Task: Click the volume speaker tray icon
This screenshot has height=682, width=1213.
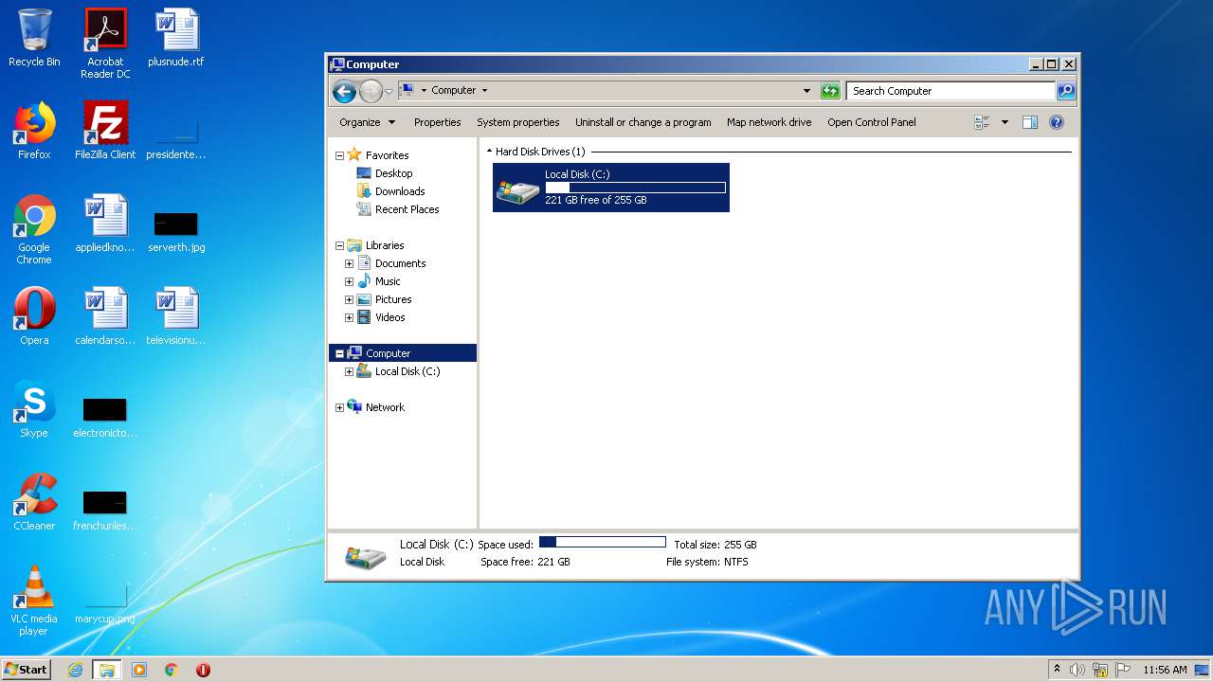Action: coord(1077,670)
